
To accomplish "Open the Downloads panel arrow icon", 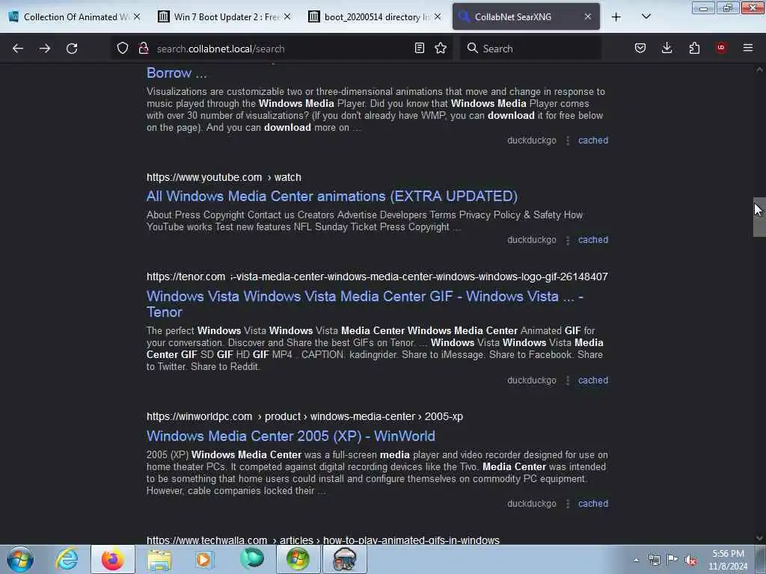I will point(667,48).
